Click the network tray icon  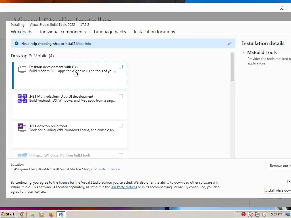click(257, 215)
